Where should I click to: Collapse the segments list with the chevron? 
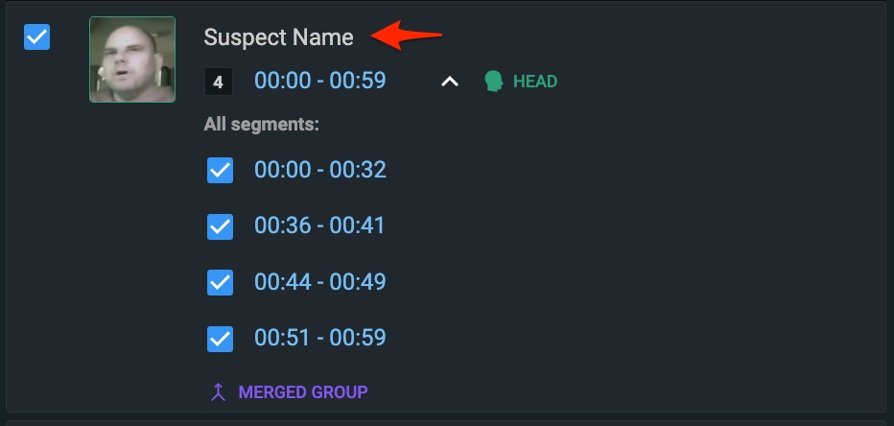click(450, 83)
